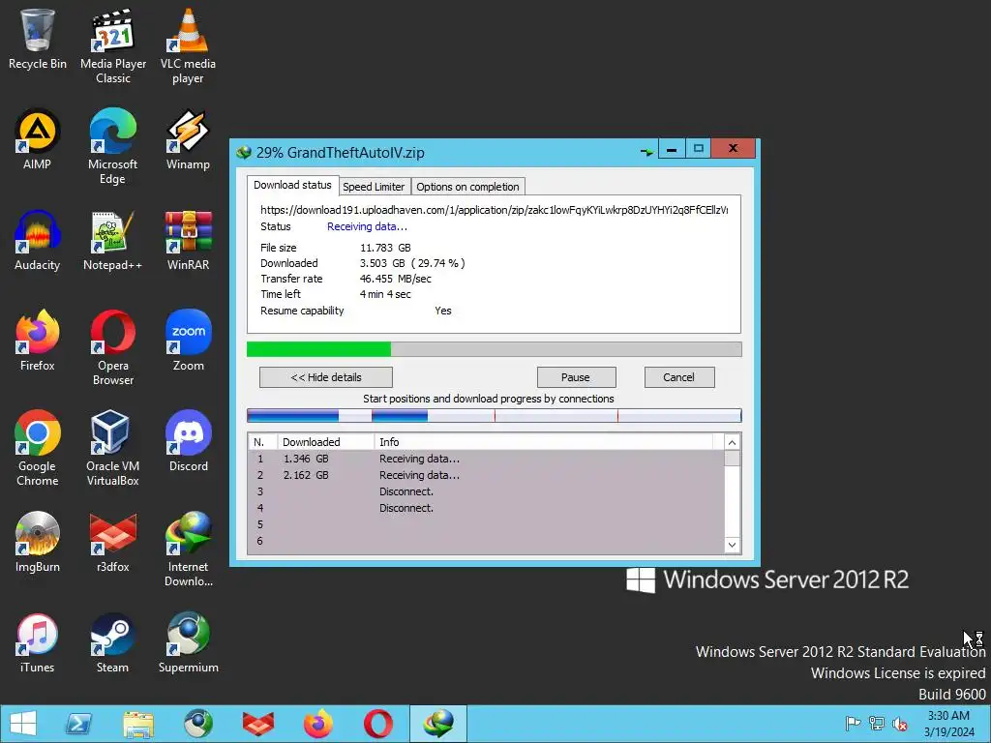991x743 pixels.
Task: Cancel the current download
Action: [x=679, y=377]
